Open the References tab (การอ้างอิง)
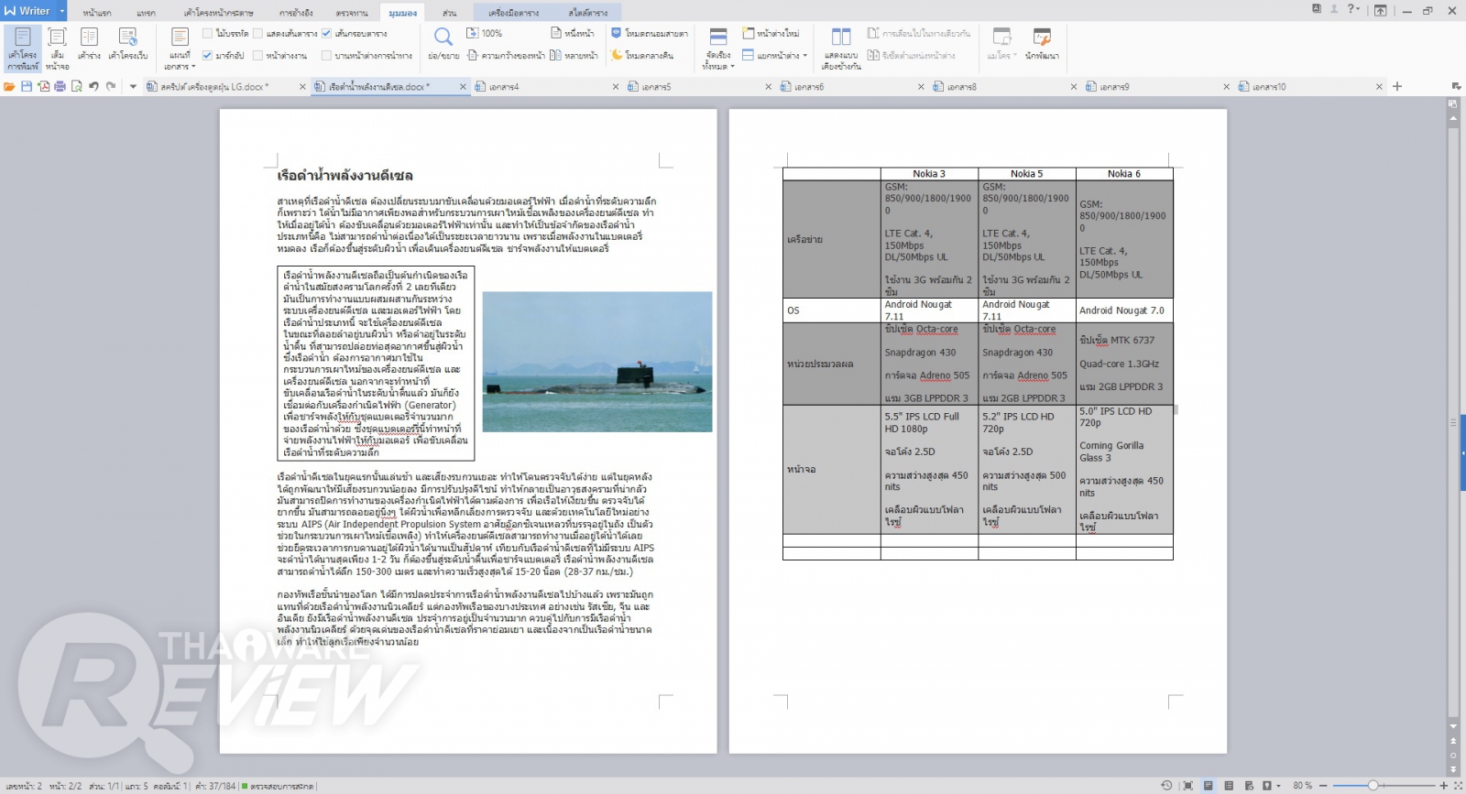Screen dimensions: 1466x794 [x=296, y=13]
